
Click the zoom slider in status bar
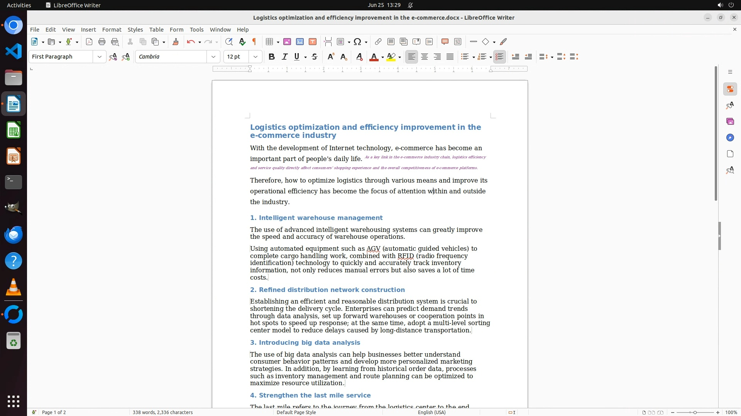click(695, 412)
